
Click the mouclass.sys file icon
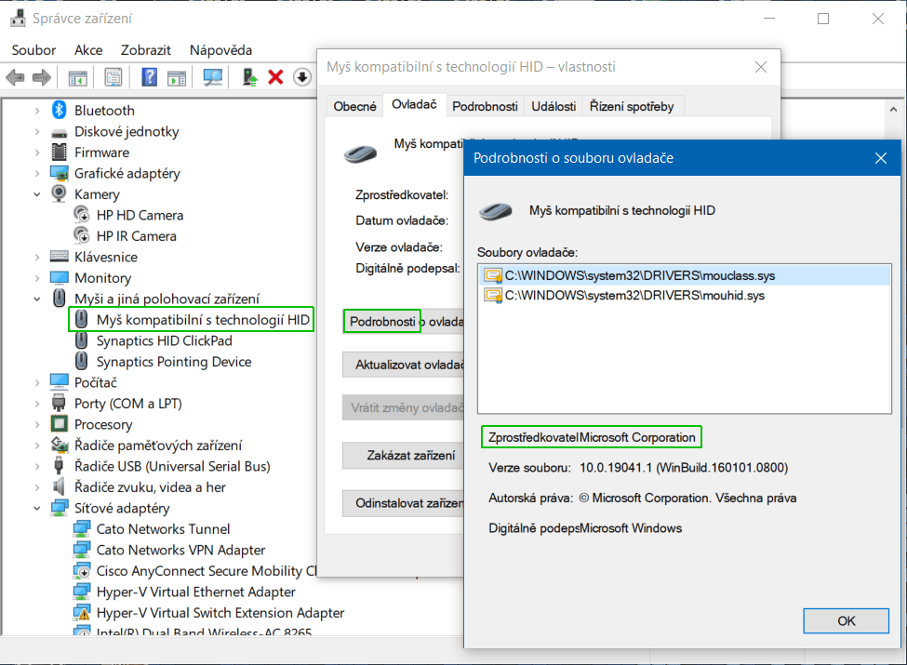point(493,276)
